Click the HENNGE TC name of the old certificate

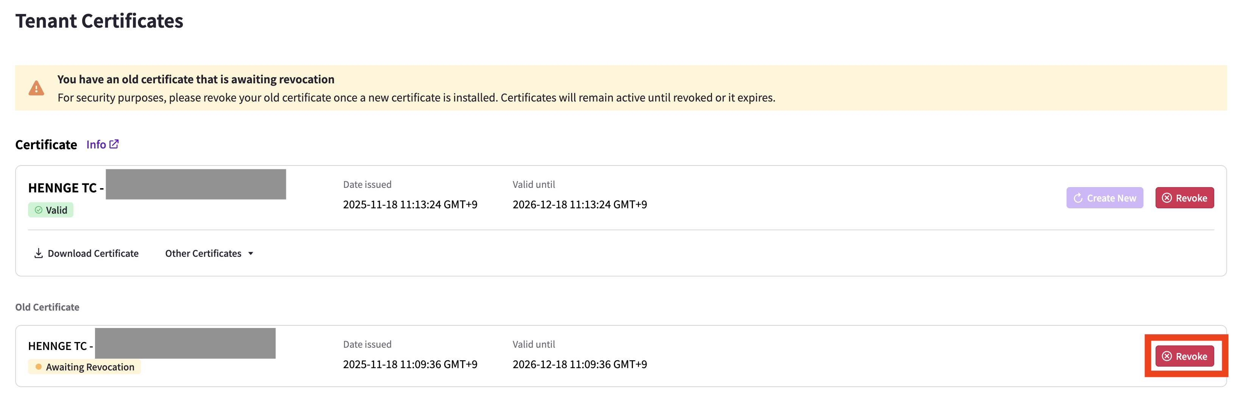(61, 346)
